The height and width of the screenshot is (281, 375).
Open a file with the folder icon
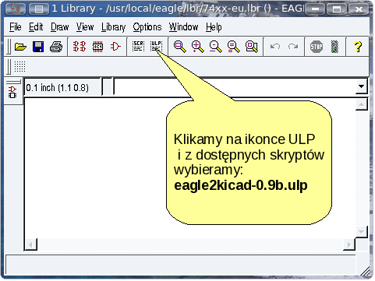point(20,47)
